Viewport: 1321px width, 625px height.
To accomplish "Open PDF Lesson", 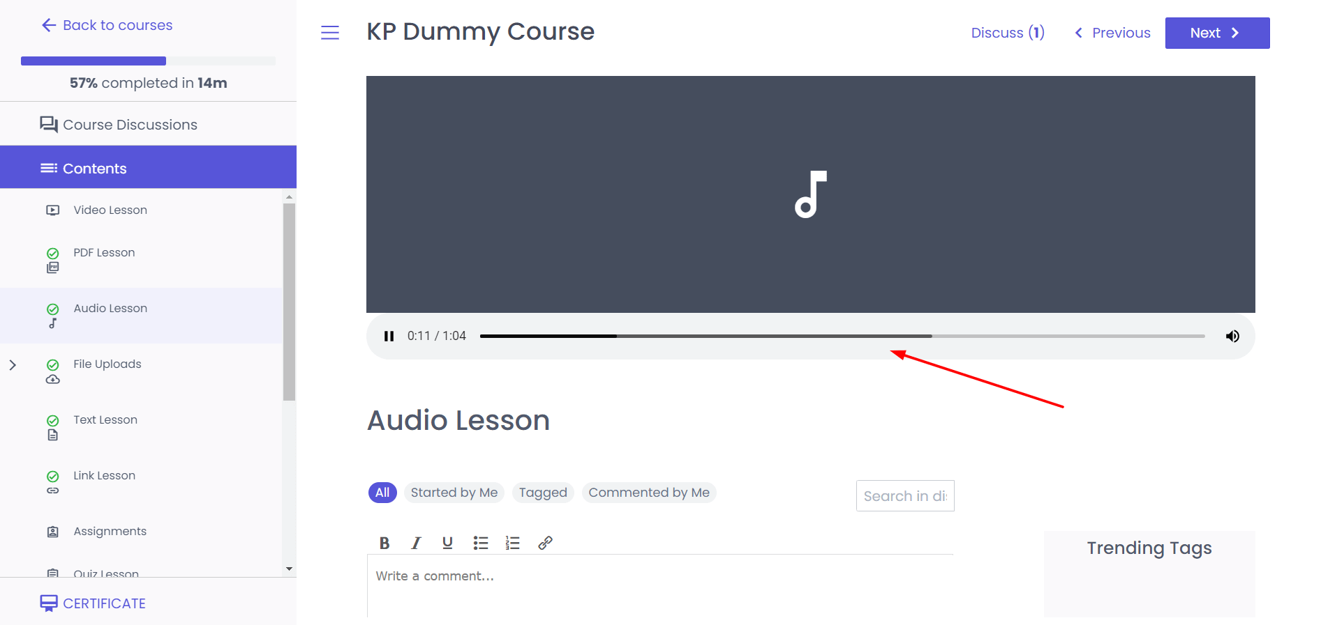I will [104, 252].
